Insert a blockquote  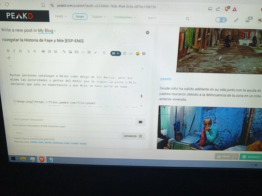click(43, 51)
